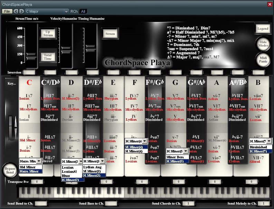Choose Minor Dom from the list
The height and width of the screenshot is (209, 274).
click(x=177, y=157)
